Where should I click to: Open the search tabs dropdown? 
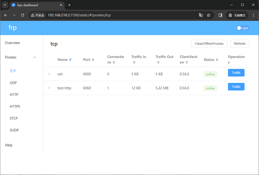click(5, 5)
